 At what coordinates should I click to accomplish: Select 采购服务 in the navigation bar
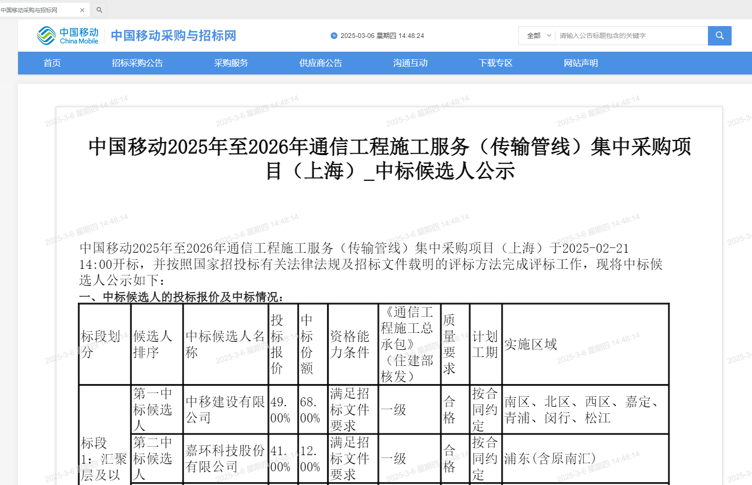pyautogui.click(x=231, y=63)
